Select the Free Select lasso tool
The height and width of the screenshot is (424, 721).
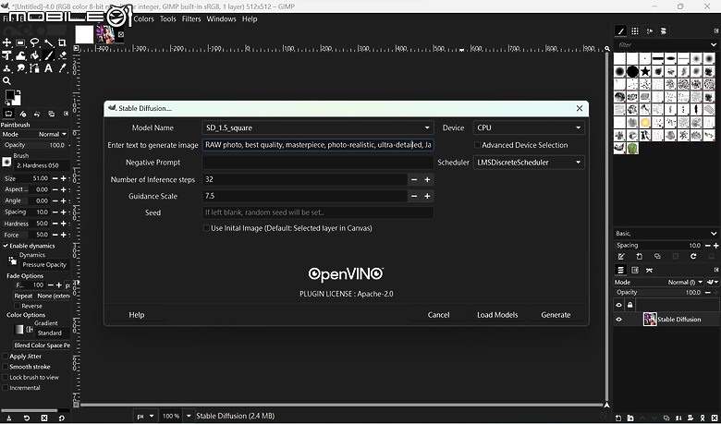point(34,42)
